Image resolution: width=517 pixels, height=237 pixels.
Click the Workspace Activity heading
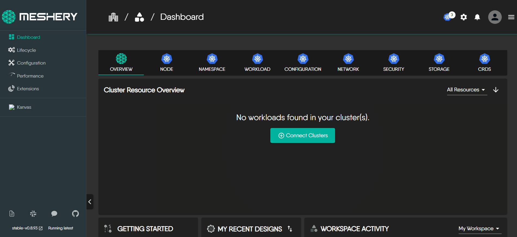pos(355,229)
